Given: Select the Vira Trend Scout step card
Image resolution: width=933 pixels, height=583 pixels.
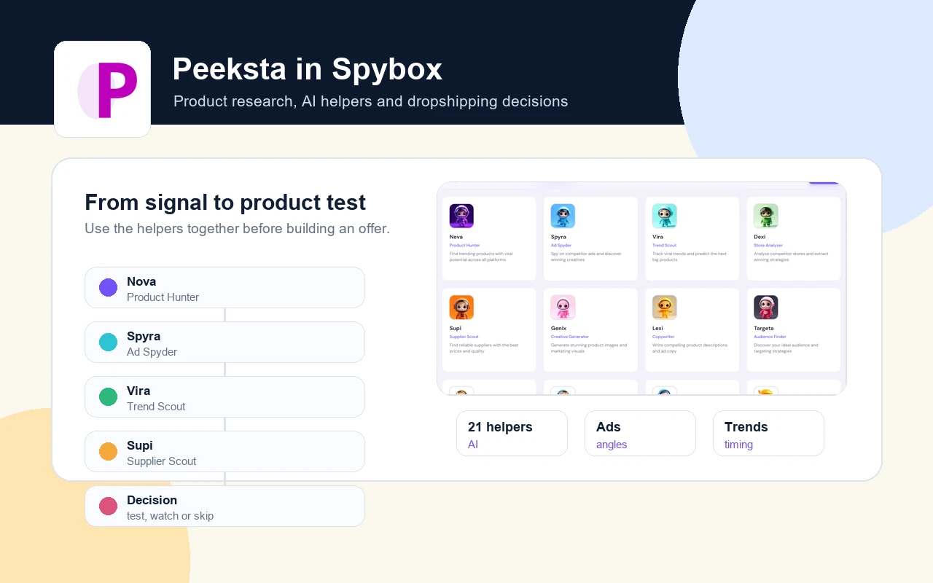Looking at the screenshot, I should pyautogui.click(x=225, y=396).
